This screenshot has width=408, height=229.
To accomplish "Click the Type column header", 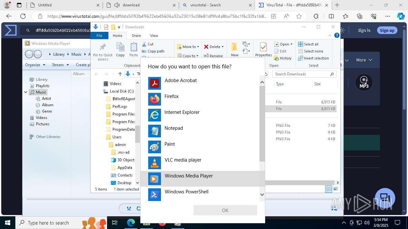I will pyautogui.click(x=280, y=84).
